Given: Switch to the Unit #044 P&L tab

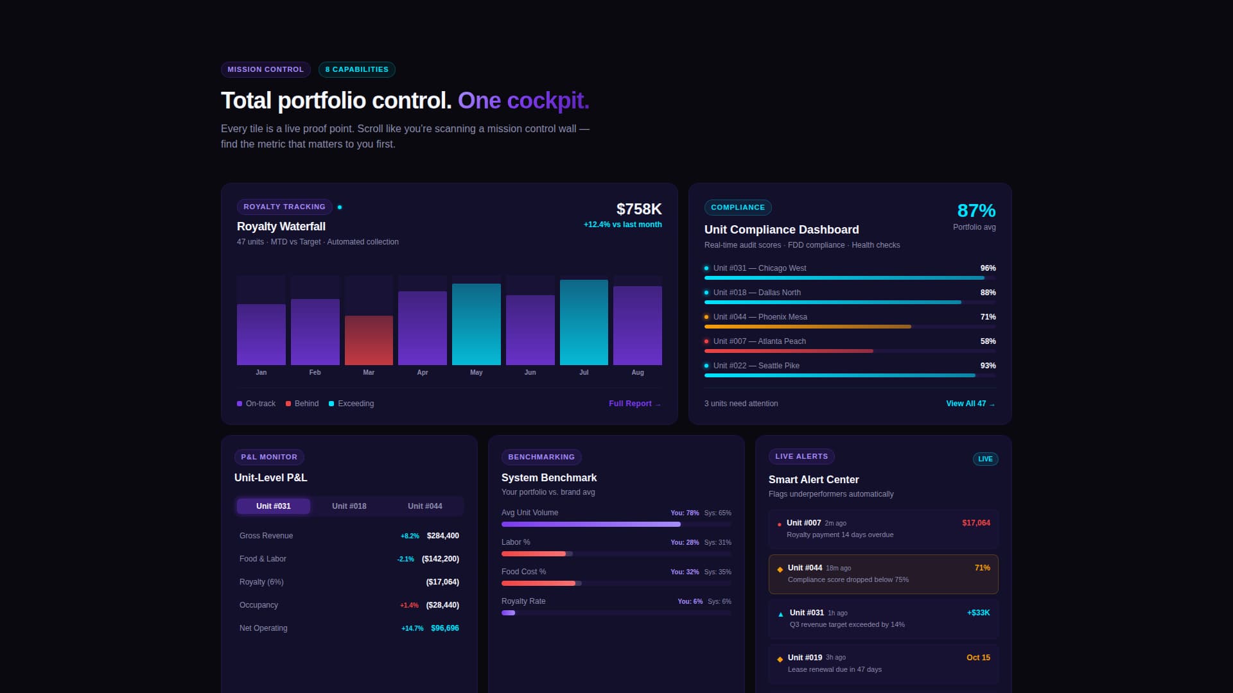Looking at the screenshot, I should click(x=425, y=506).
